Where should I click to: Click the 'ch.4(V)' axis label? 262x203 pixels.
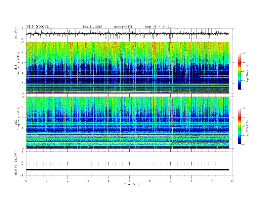click(x=16, y=170)
